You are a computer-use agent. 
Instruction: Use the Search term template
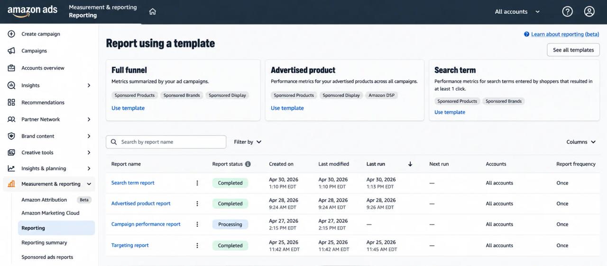click(450, 112)
